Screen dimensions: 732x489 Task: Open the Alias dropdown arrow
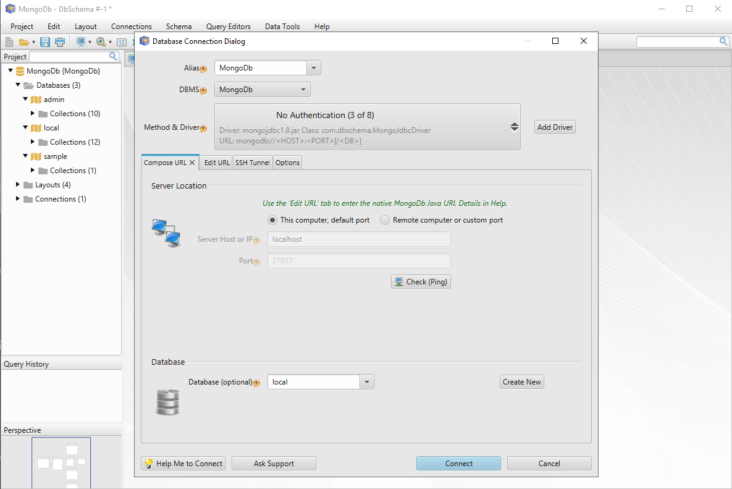314,68
